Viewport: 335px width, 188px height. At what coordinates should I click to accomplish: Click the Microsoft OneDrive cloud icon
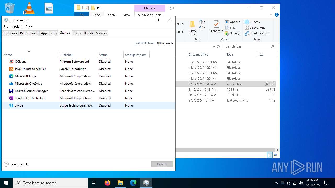coord(11,84)
